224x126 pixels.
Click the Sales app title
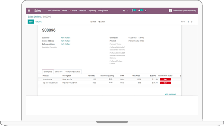[x=37, y=11]
